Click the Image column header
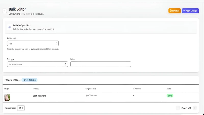Image resolution: width=204 pixels, height=115 pixels. 7,88
